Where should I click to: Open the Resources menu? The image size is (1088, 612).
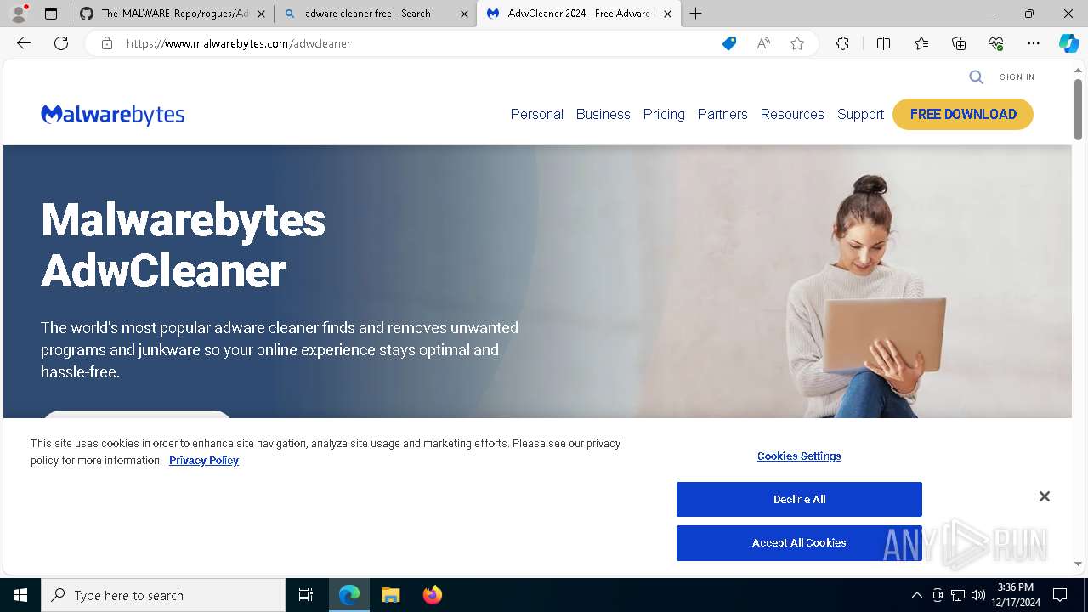[792, 114]
